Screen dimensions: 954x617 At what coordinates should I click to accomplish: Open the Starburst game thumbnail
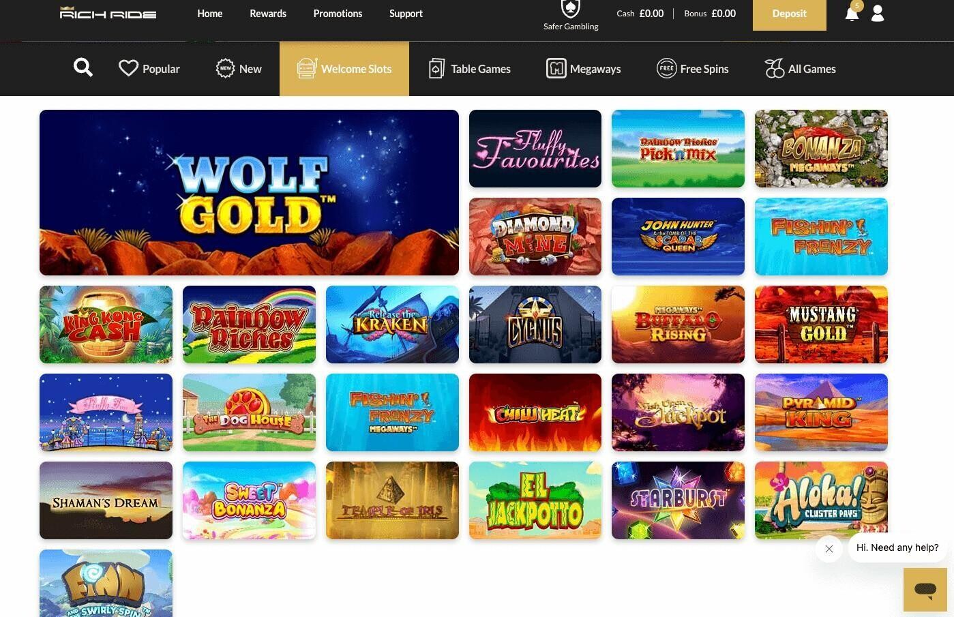click(678, 500)
